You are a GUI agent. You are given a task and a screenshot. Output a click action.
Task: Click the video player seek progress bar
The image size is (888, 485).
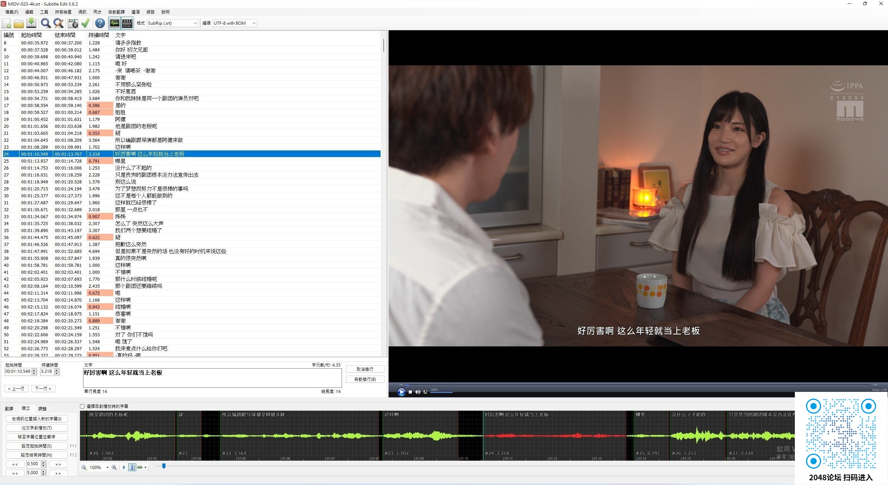[x=638, y=385]
